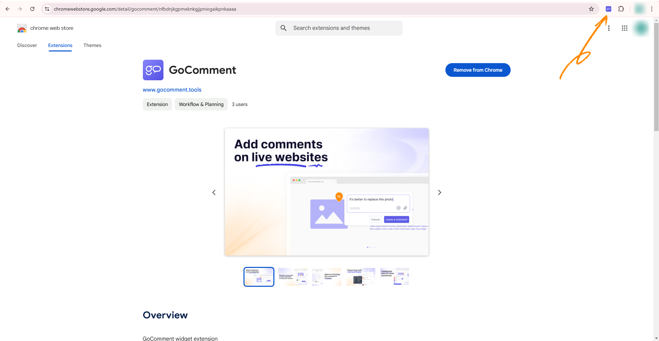Open the Google apps grid
The image size is (659, 341).
click(x=624, y=28)
